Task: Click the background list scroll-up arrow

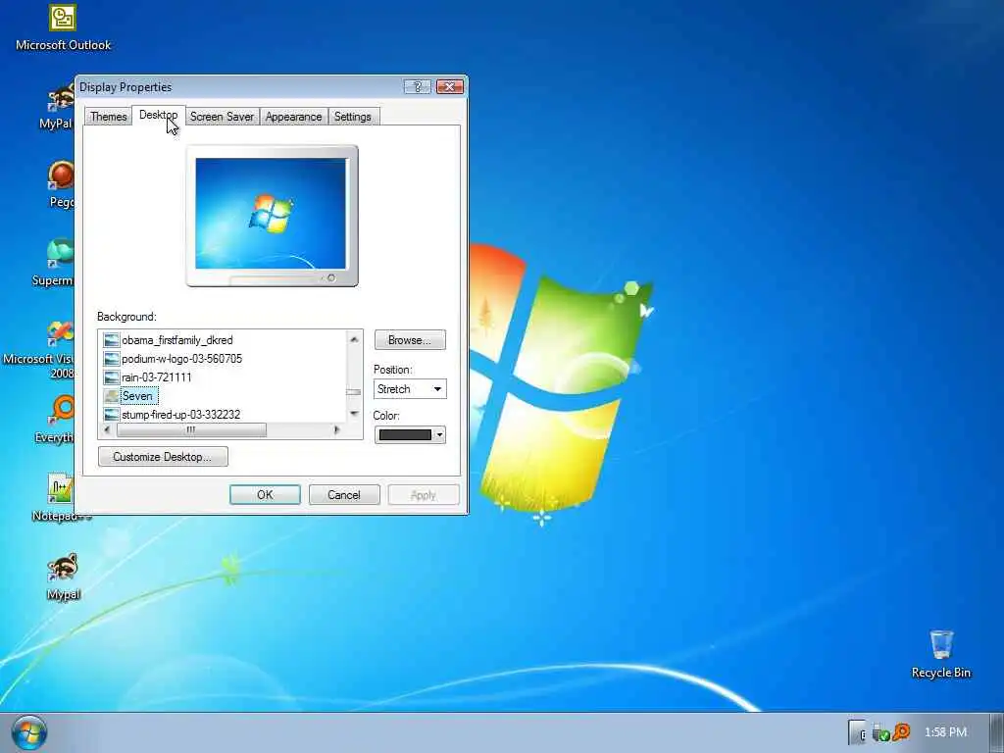Action: tap(354, 339)
